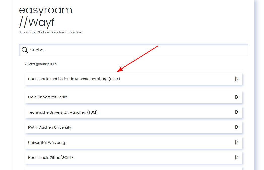Viewport: 264px width, 170px height.
Task: Click the arrow icon on HFBK row
Action: [x=237, y=79]
